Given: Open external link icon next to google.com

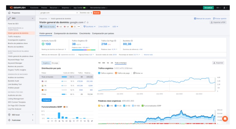Looking at the screenshot, I should point(85,22).
